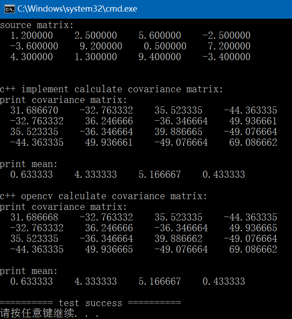The height and width of the screenshot is (319, 292).
Task: Click the value -3.600000
Action: coord(34,46)
